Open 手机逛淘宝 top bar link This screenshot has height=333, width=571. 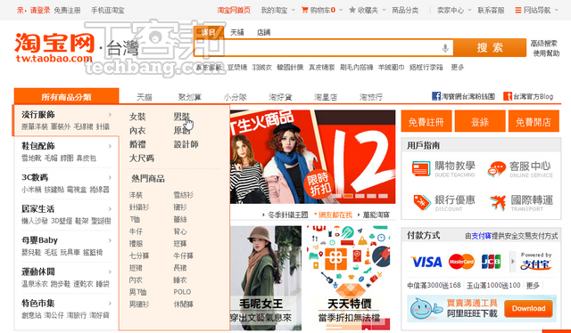(107, 10)
